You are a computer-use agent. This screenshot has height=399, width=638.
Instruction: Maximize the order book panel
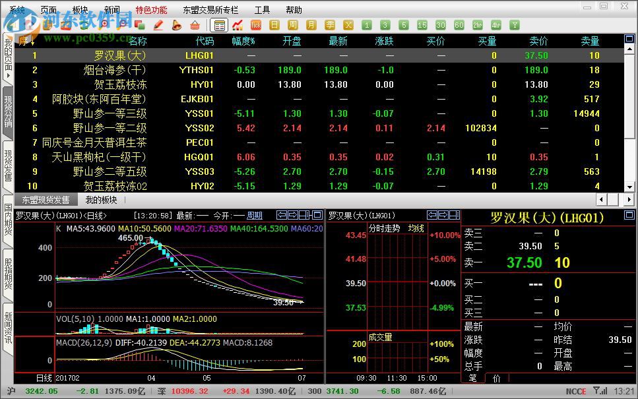click(x=629, y=215)
